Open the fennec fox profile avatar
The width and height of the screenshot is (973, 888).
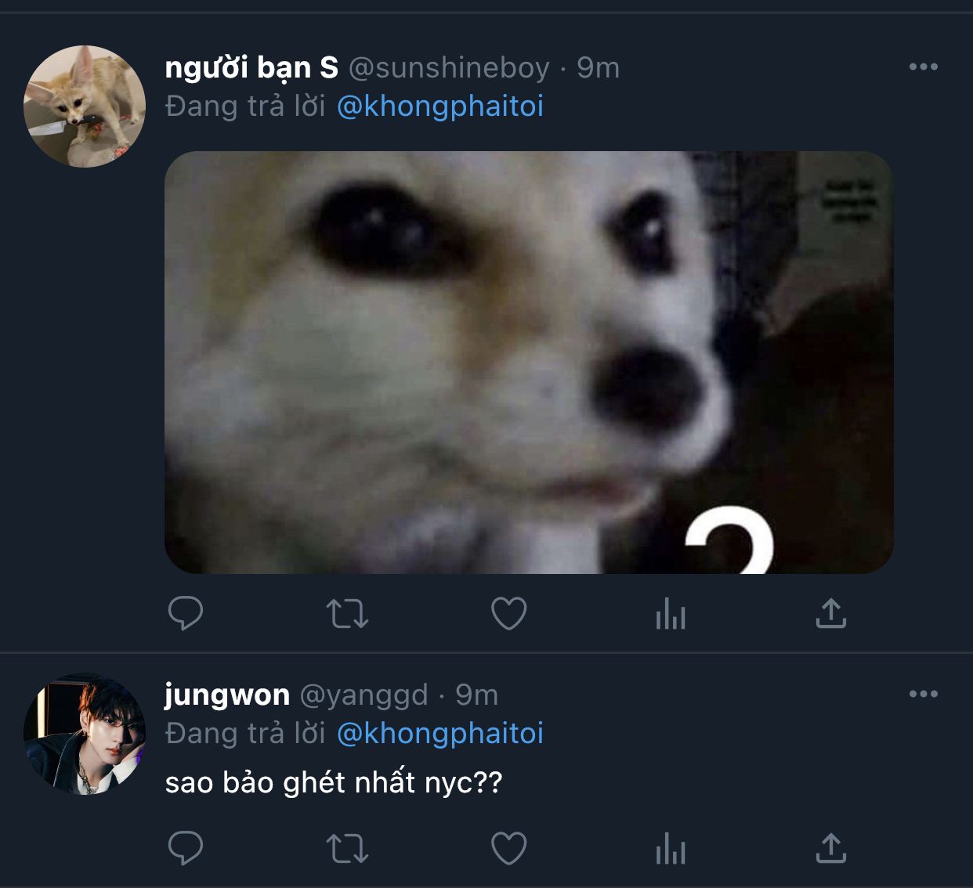[85, 106]
